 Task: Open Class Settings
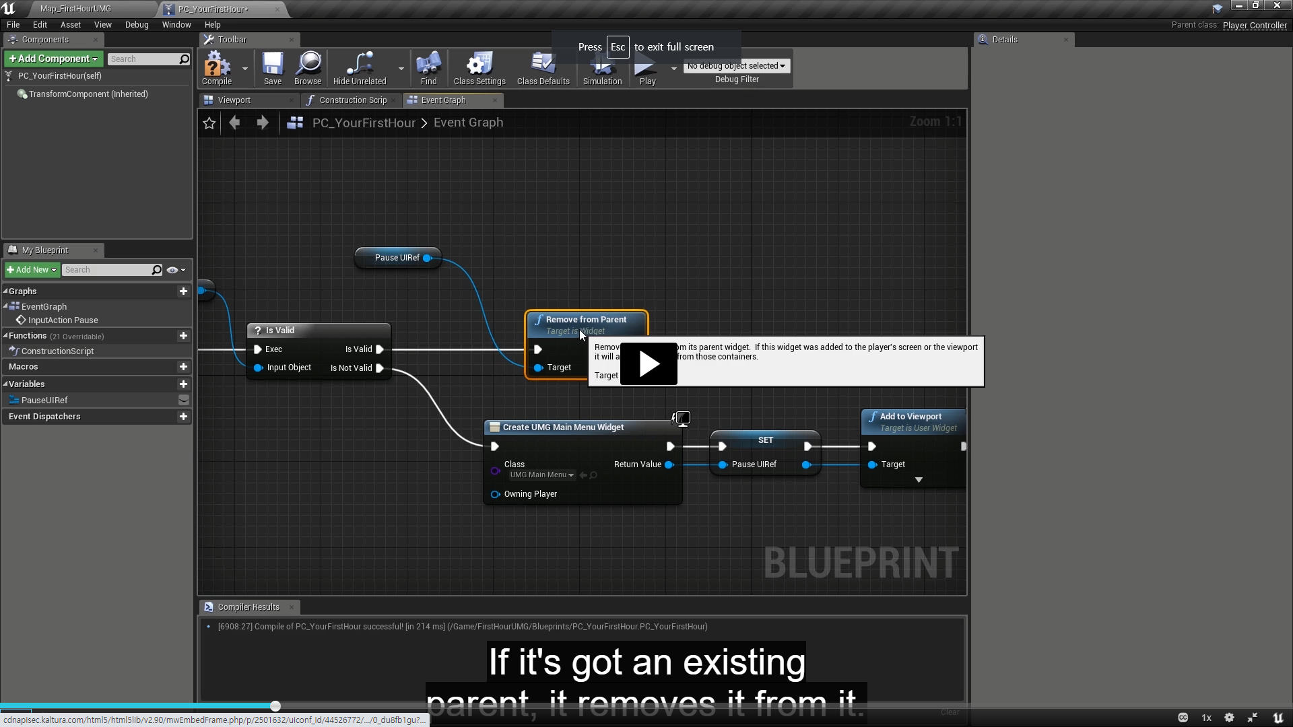point(479,68)
